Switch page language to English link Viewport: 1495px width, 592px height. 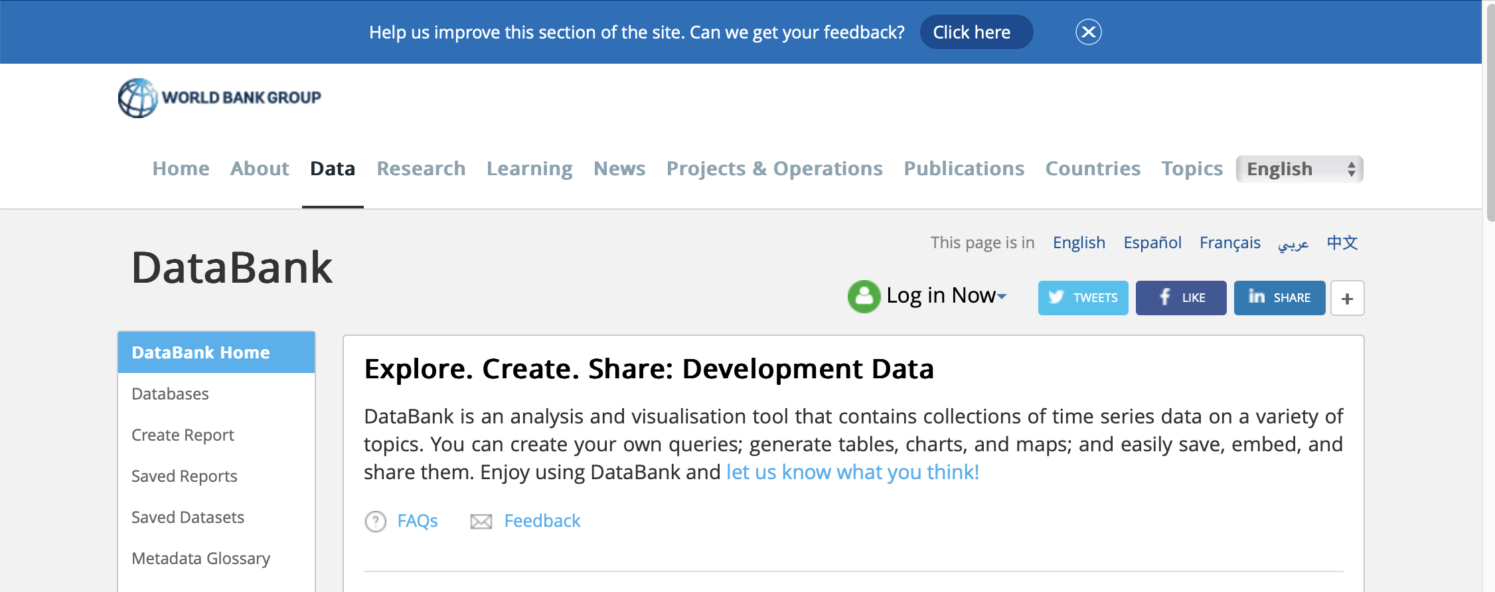[1079, 242]
